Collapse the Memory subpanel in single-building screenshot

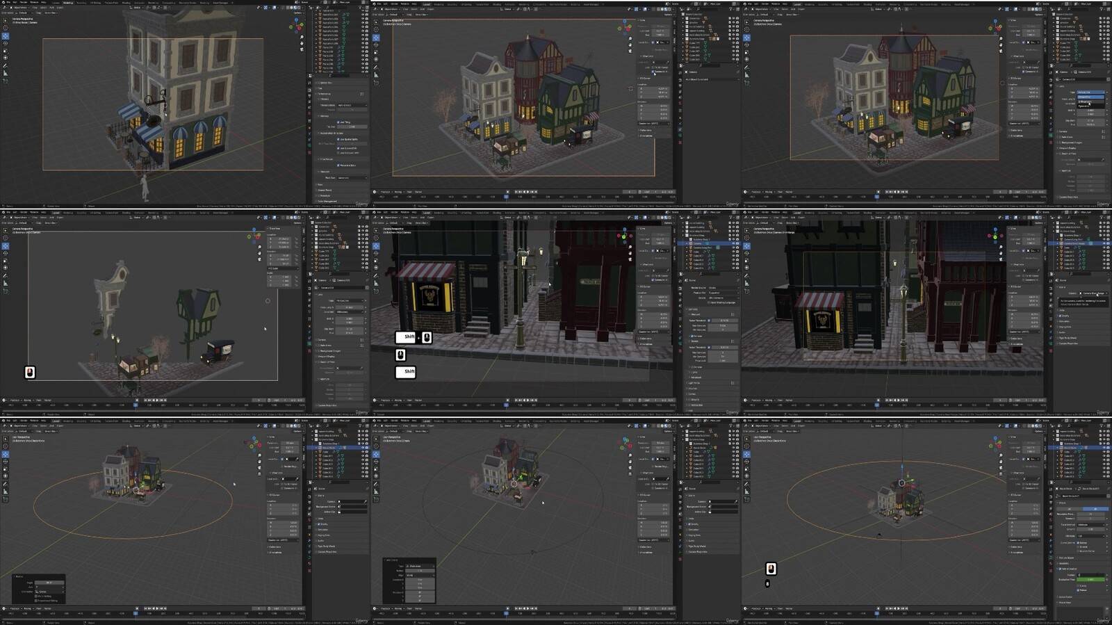pyautogui.click(x=325, y=116)
